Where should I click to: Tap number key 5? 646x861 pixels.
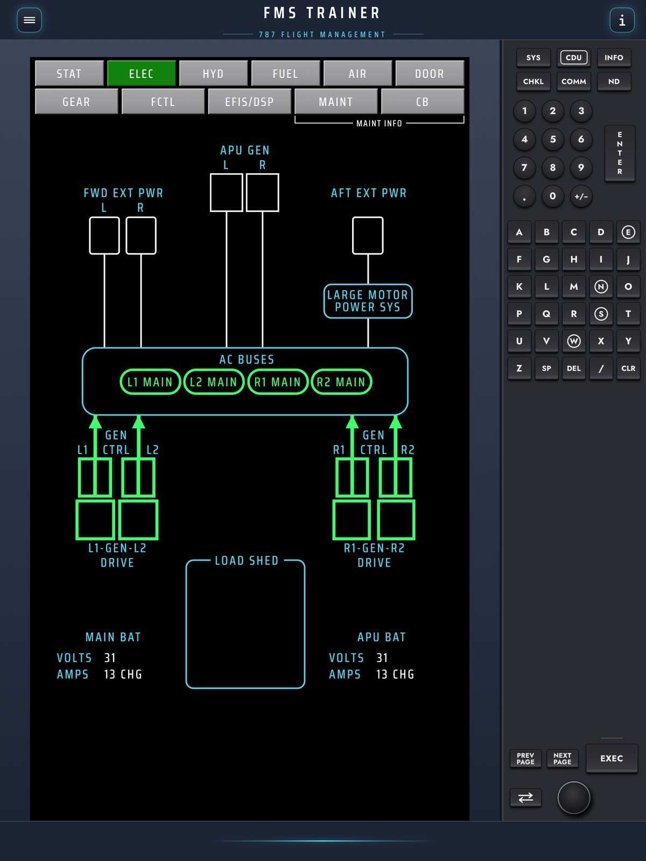pos(553,139)
